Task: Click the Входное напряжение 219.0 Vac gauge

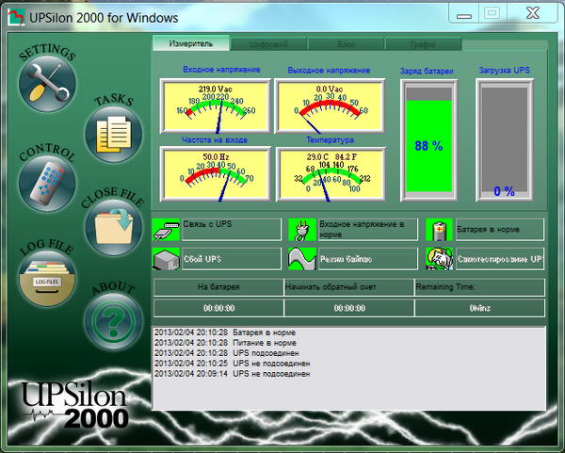Action: click(x=216, y=106)
